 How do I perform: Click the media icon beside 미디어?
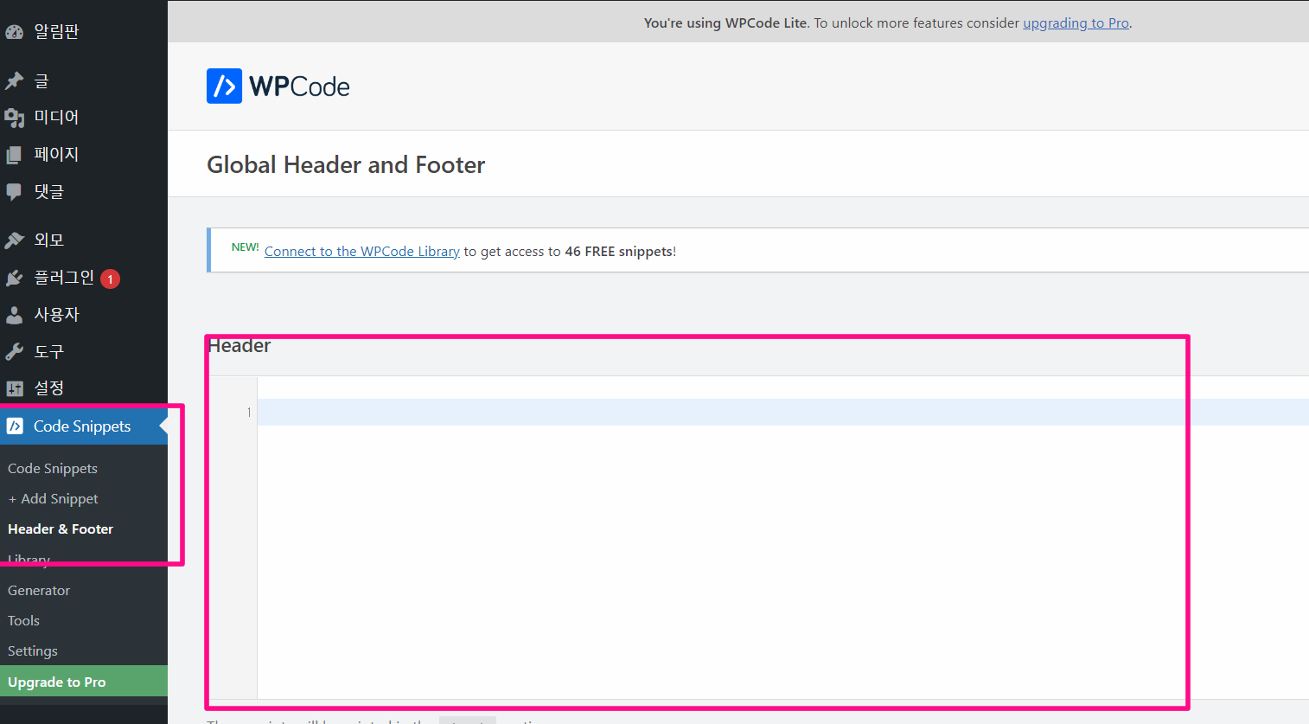(15, 118)
